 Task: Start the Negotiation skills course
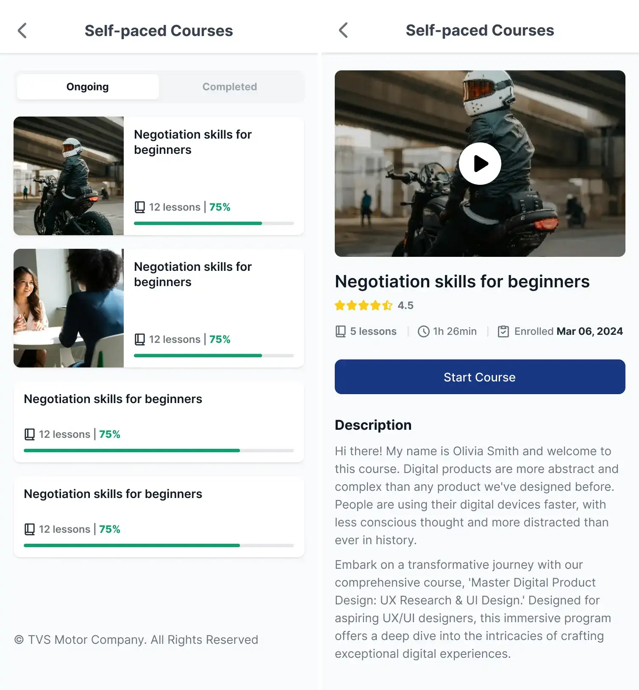pos(480,377)
